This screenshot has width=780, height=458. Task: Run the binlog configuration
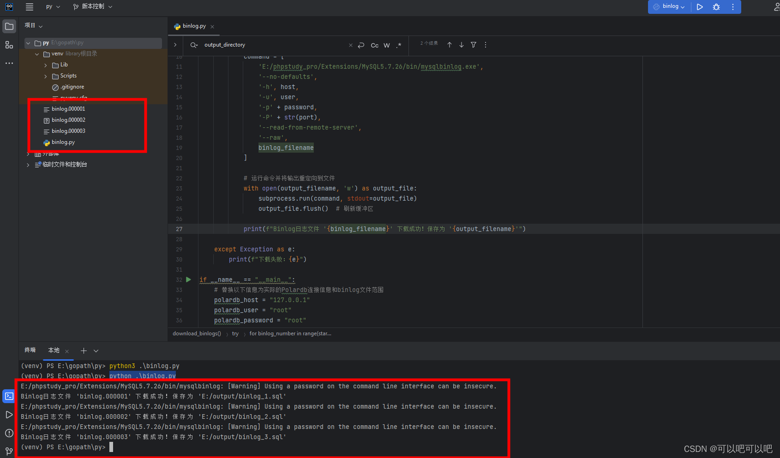(700, 7)
